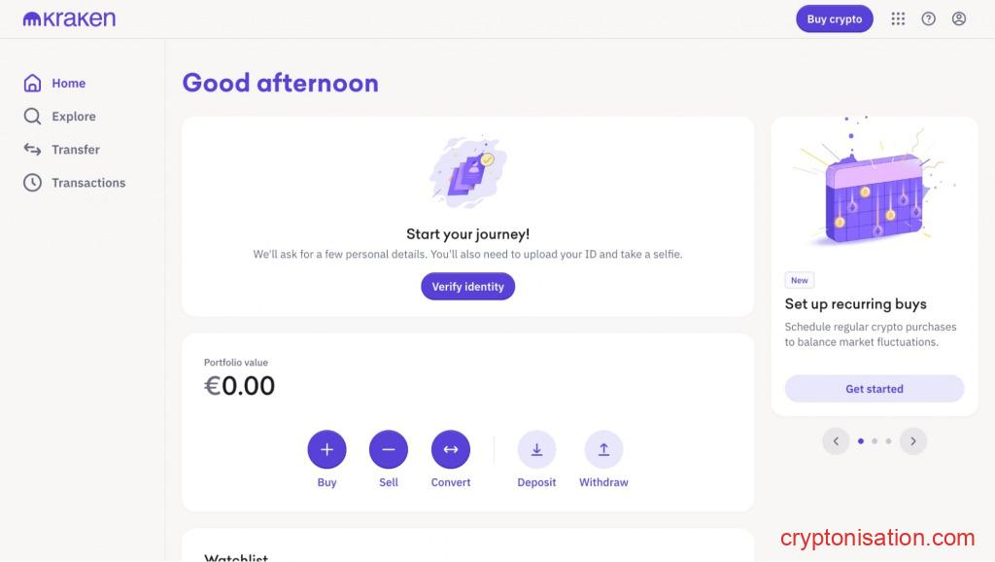Click the Deposit download icon
The image size is (995, 562).
tap(536, 449)
